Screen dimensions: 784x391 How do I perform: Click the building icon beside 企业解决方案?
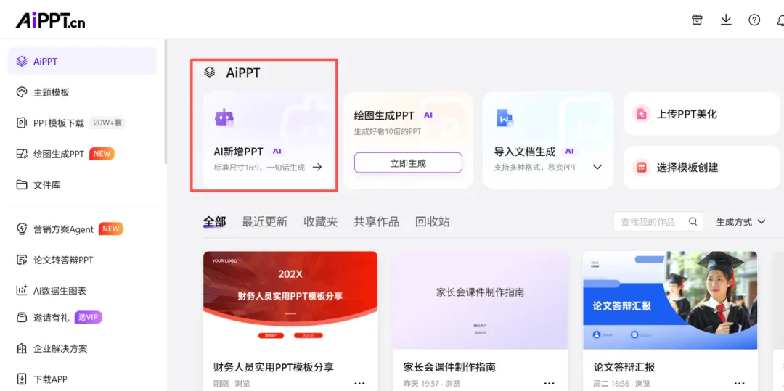tap(22, 348)
